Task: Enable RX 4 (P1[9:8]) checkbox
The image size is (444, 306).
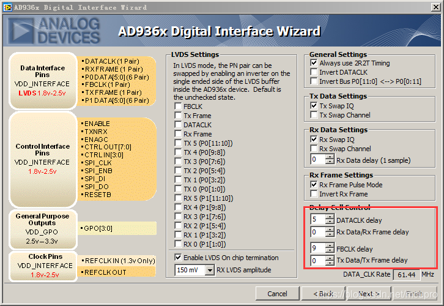Action: pos(178,207)
